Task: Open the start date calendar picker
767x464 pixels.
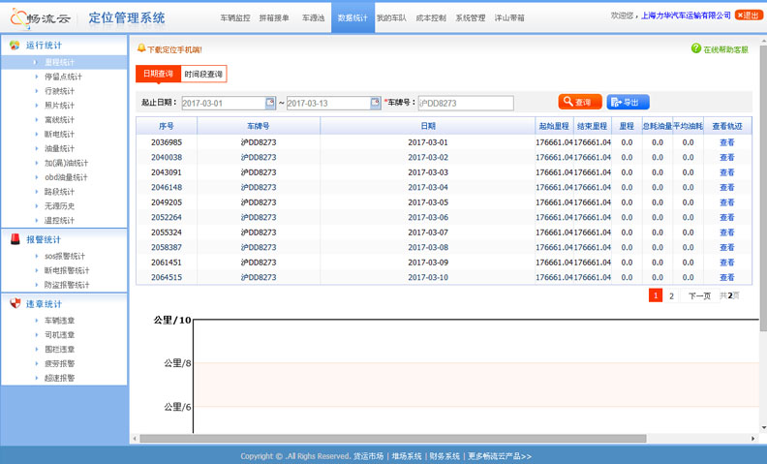Action: [x=270, y=103]
